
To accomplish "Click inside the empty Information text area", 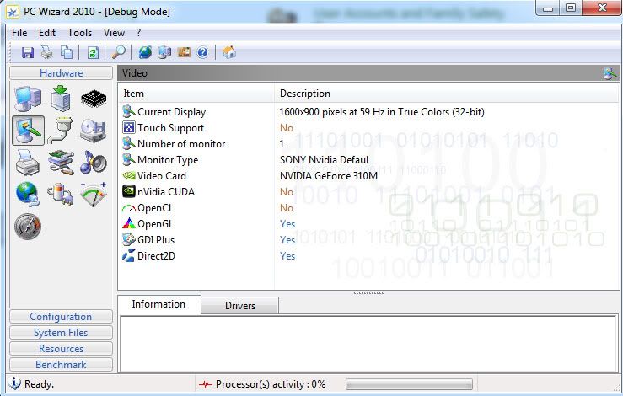I will [x=368, y=344].
